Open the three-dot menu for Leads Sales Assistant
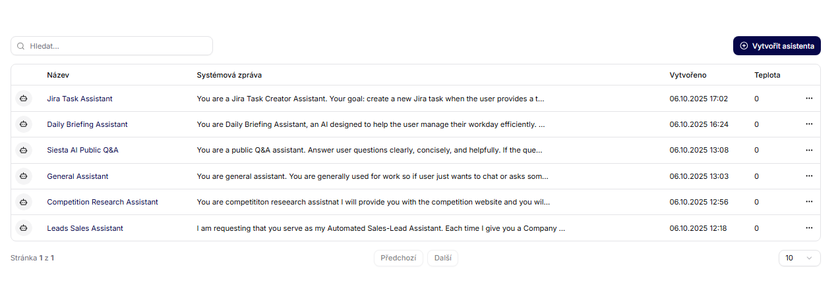The image size is (840, 292). tap(809, 228)
